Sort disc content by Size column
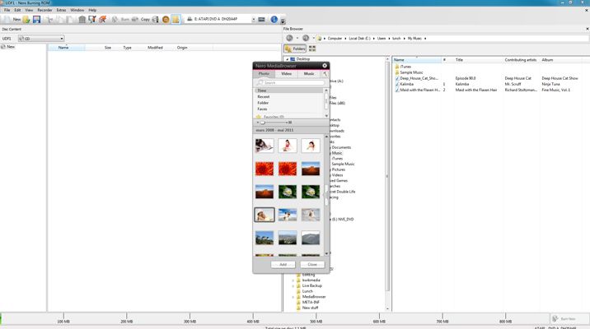The width and height of the screenshot is (590, 329). [x=108, y=48]
